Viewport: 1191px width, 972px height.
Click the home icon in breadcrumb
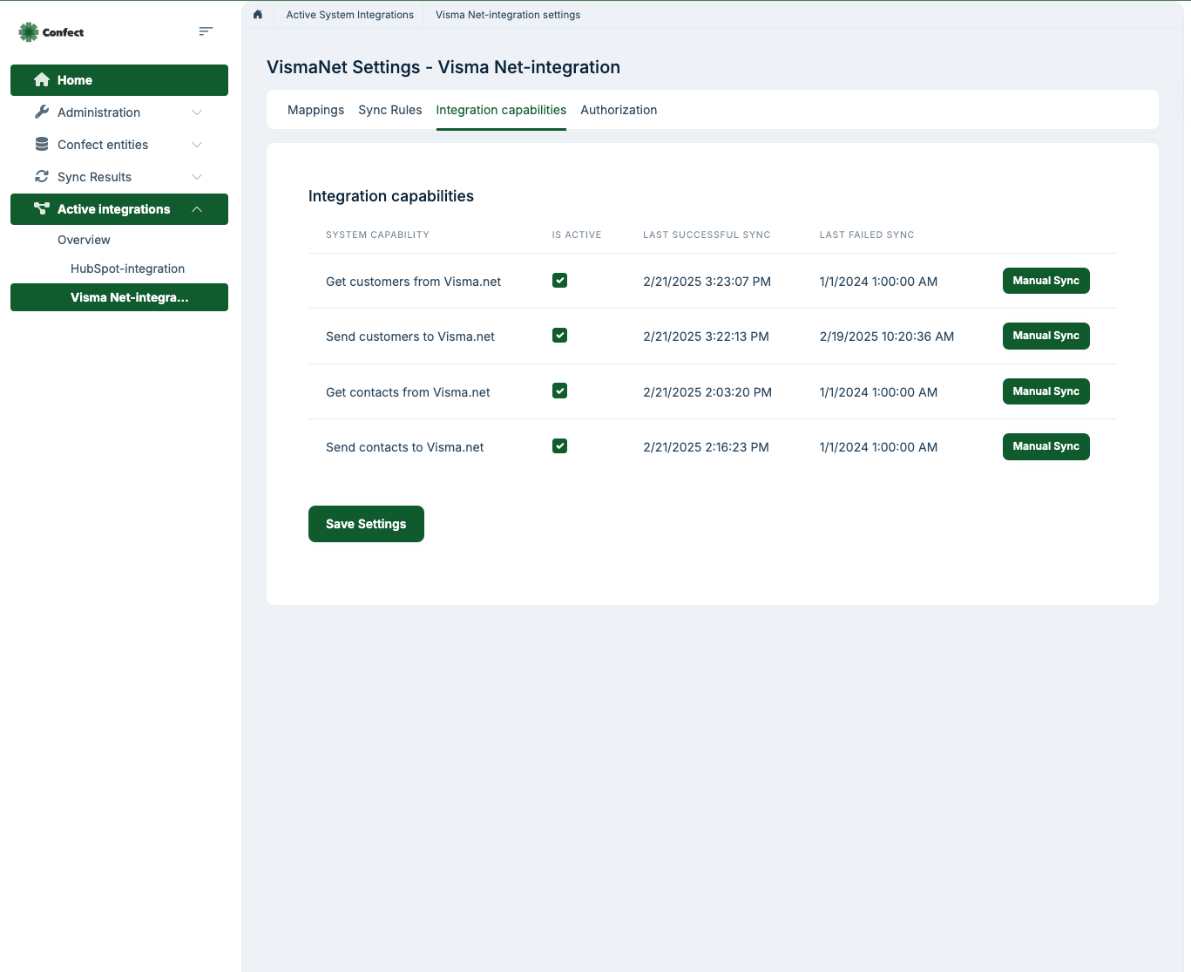coord(258,15)
